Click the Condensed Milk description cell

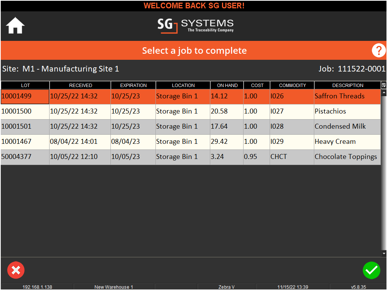[348, 126]
